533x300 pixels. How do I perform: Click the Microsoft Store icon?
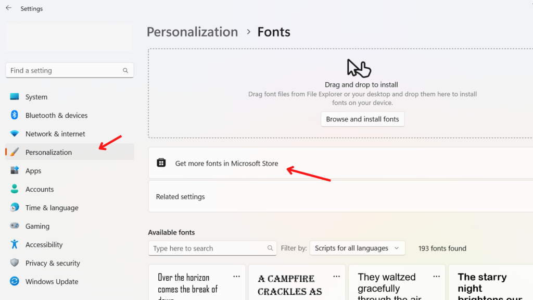pyautogui.click(x=161, y=163)
